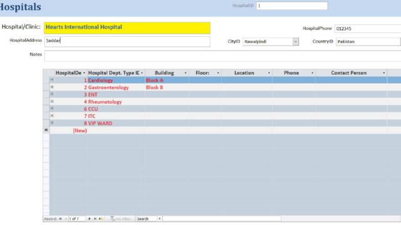The width and height of the screenshot is (401, 225).
Task: Select the Cardiology cell
Action: 116,80
